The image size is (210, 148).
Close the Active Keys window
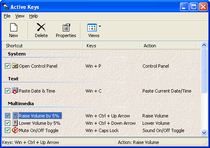(x=203, y=7)
